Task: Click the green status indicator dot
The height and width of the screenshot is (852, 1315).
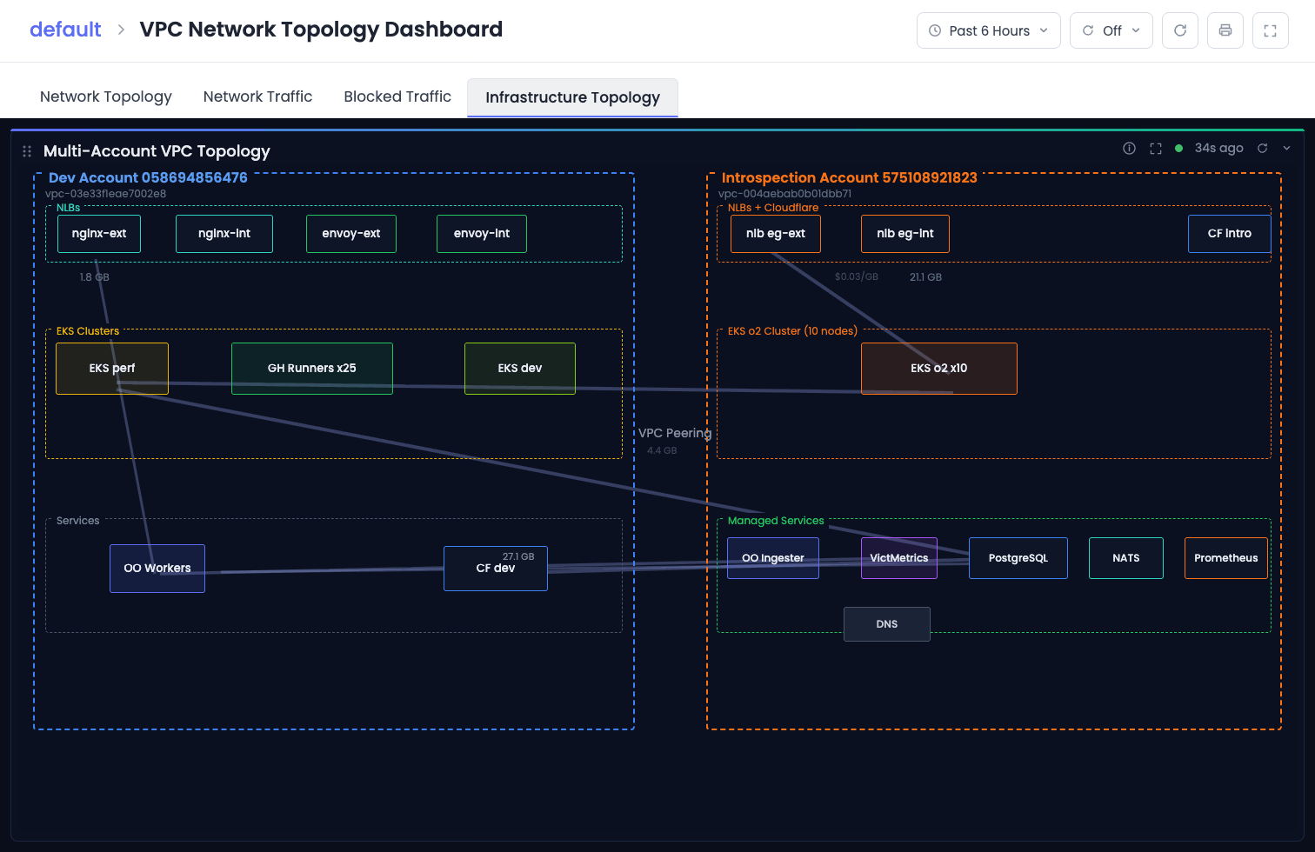Action: coord(1179,149)
